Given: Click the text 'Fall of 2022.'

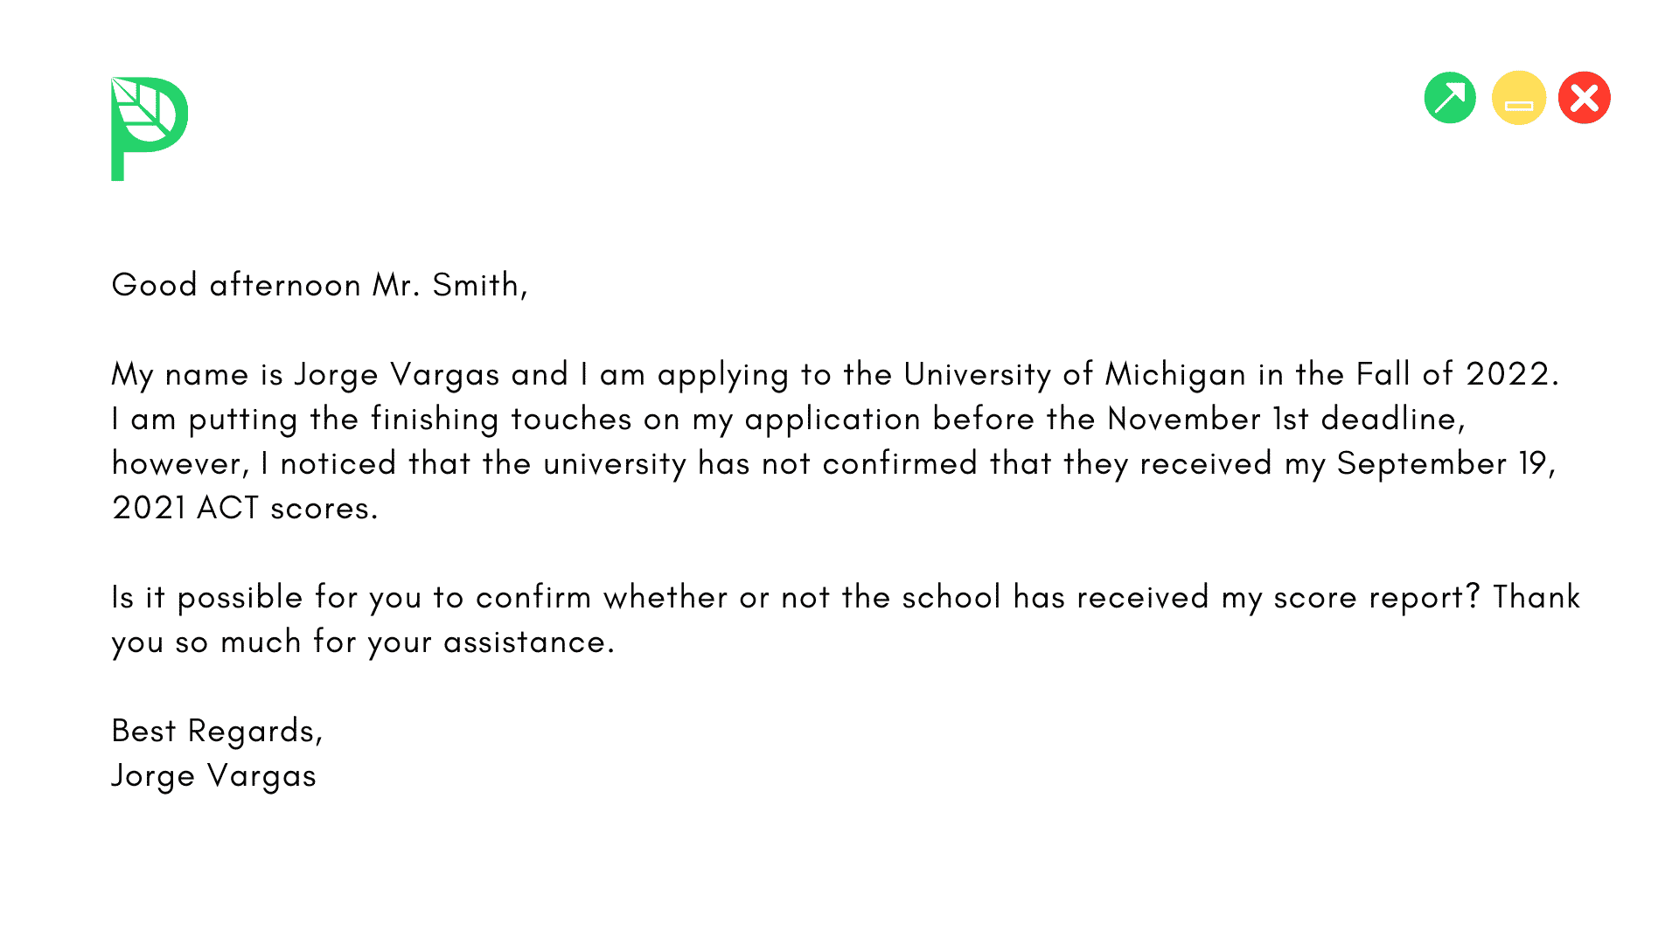Looking at the screenshot, I should tap(1457, 374).
